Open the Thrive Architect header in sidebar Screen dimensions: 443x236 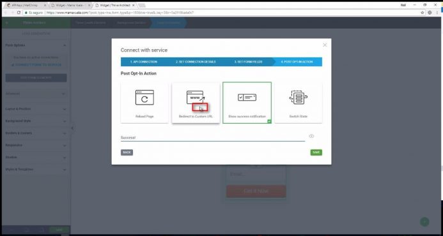[34, 22]
